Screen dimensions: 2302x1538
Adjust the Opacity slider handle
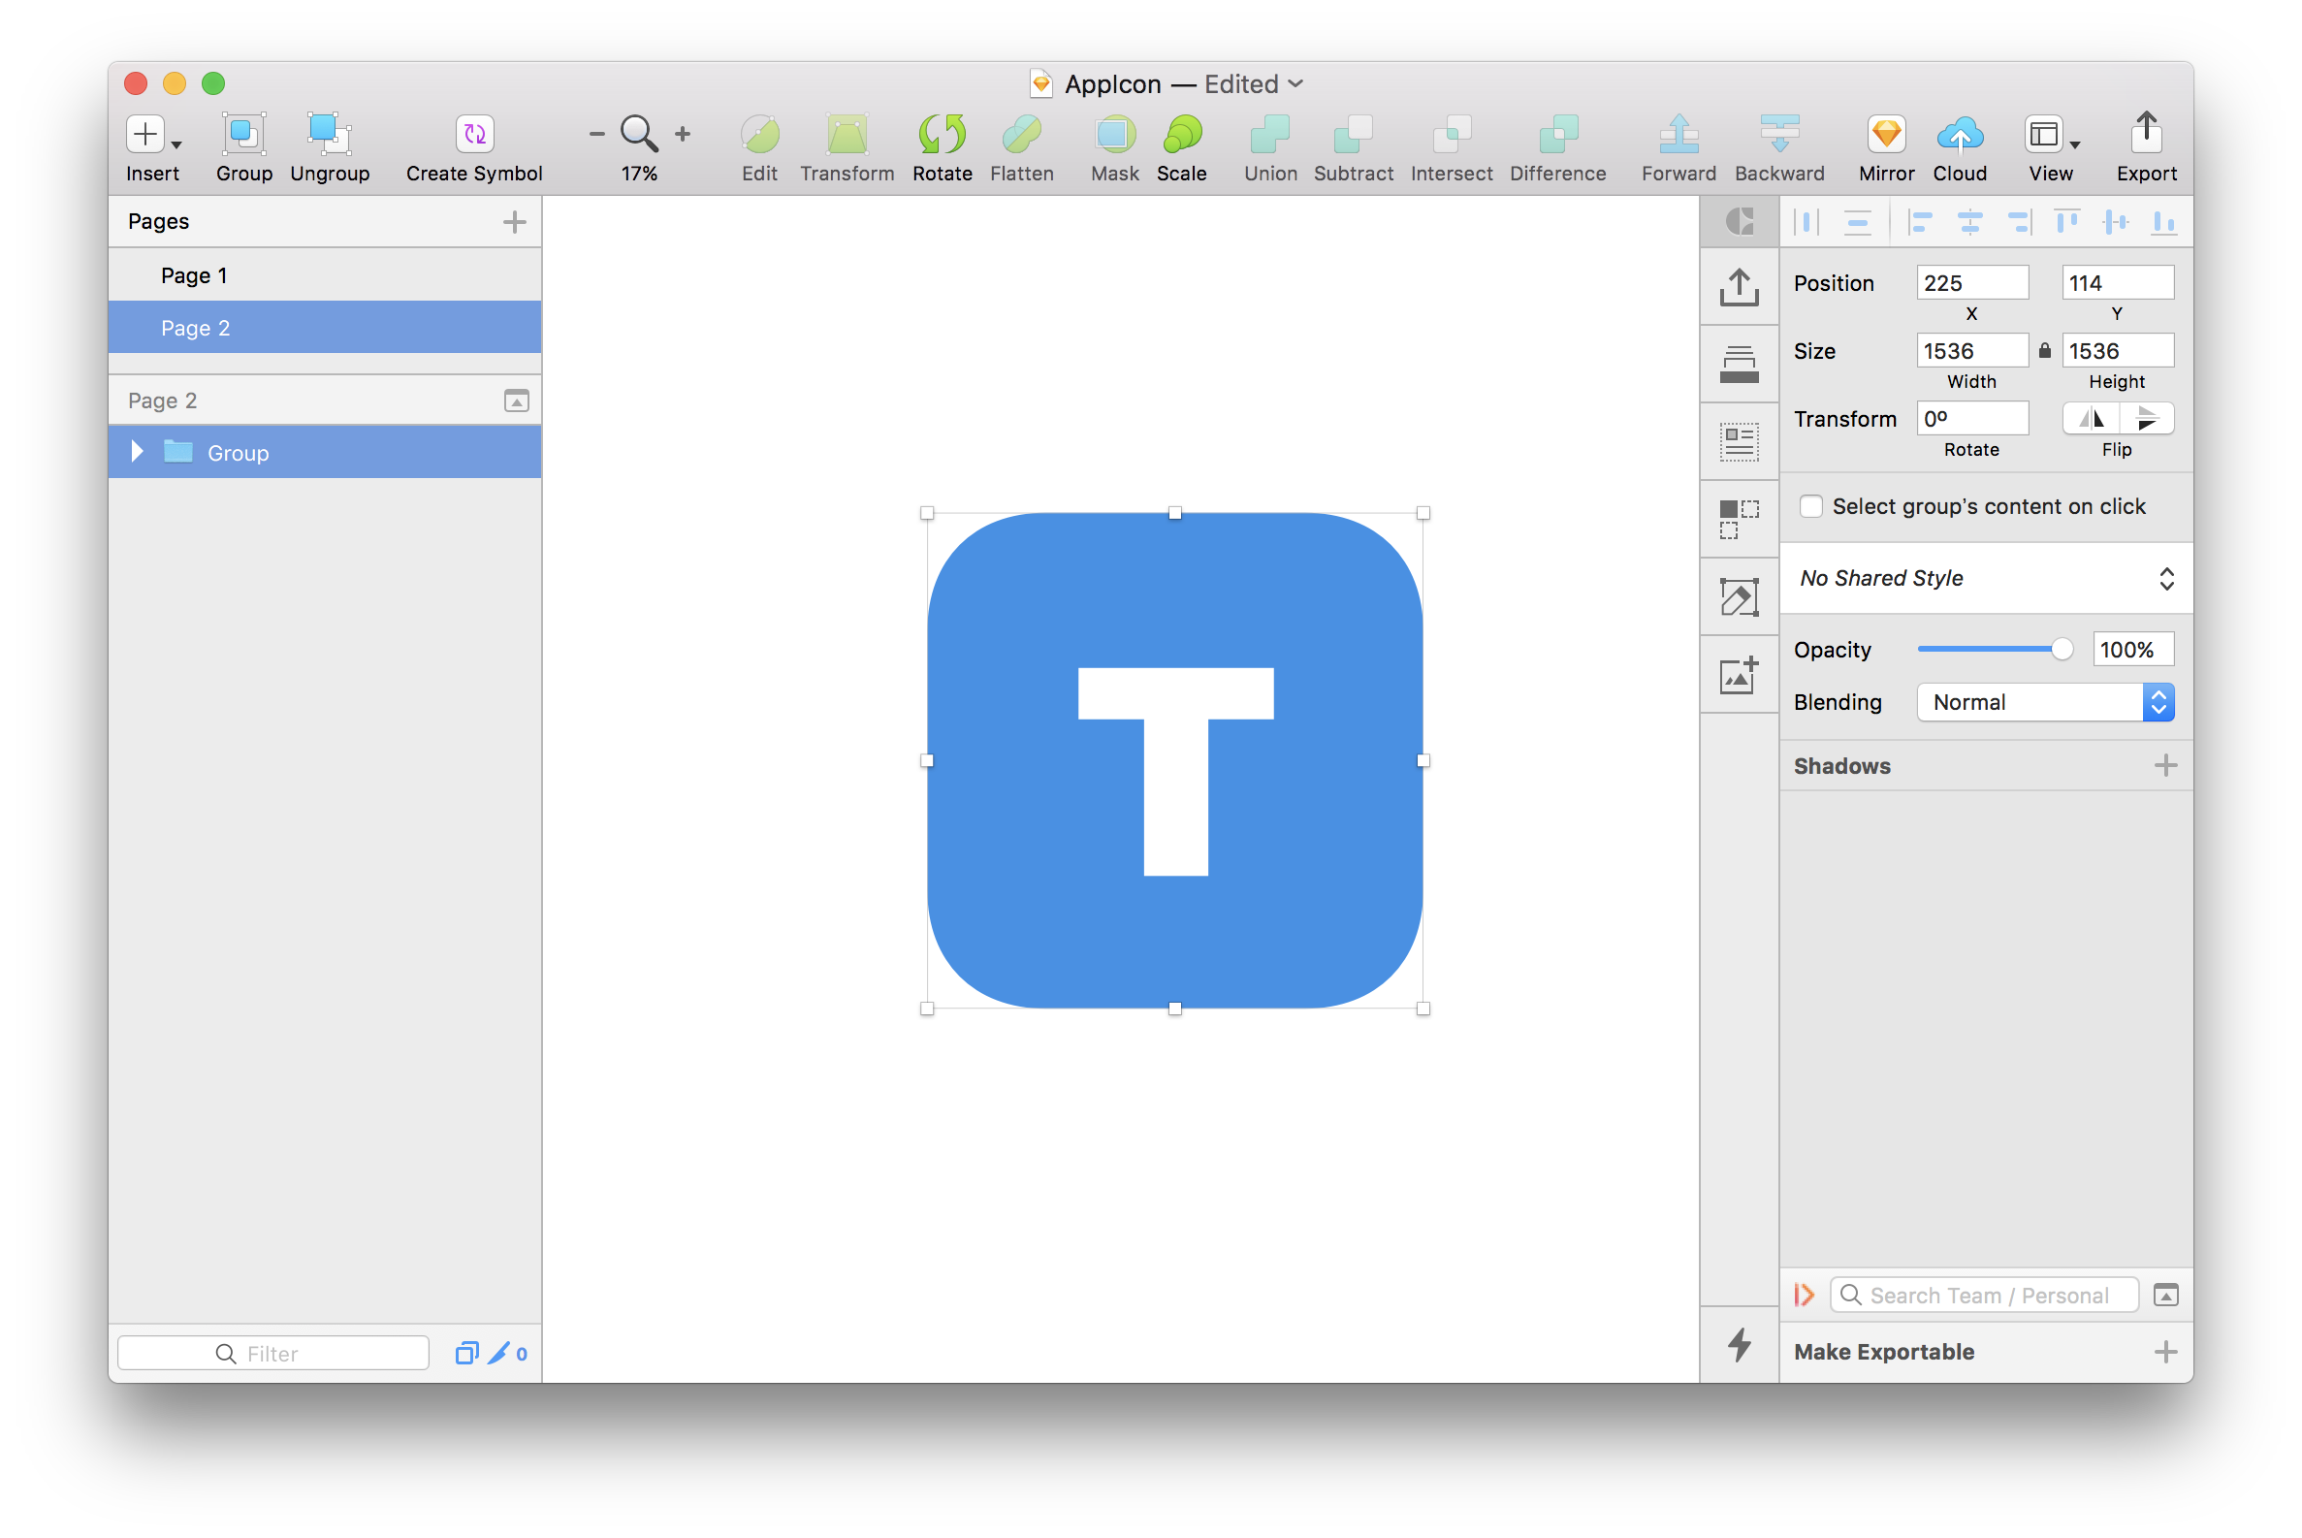2061,650
